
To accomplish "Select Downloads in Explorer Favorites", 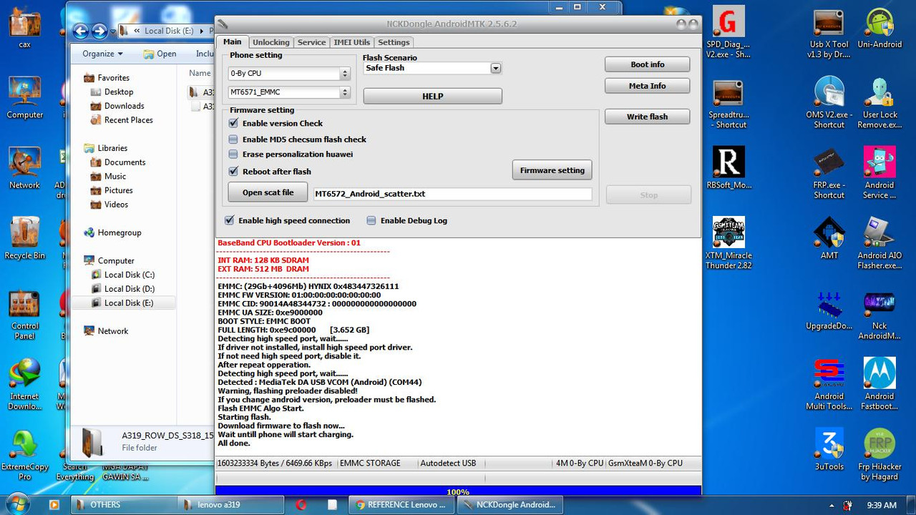I will tap(124, 106).
